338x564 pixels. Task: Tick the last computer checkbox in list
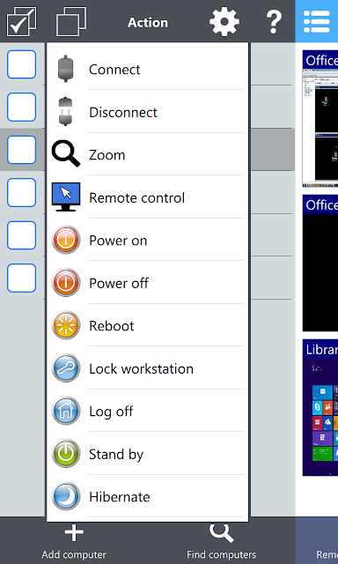click(x=21, y=278)
